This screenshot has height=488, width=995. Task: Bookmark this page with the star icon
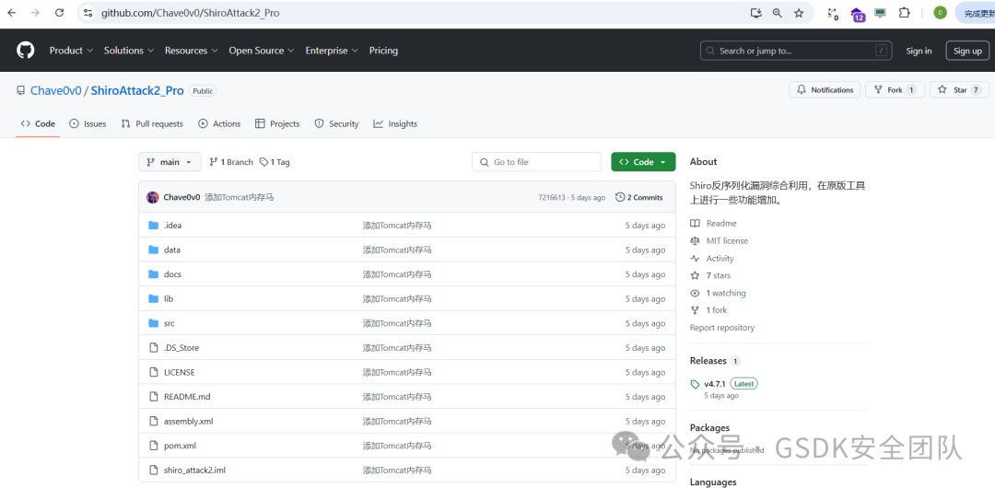(799, 13)
